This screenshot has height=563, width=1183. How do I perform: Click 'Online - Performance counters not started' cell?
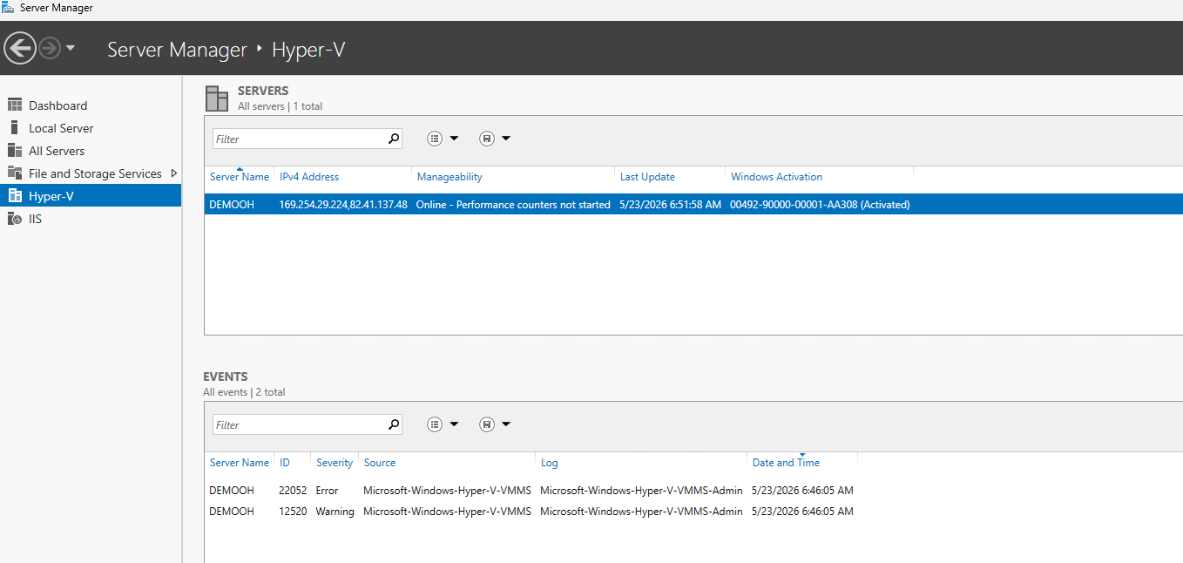click(513, 205)
